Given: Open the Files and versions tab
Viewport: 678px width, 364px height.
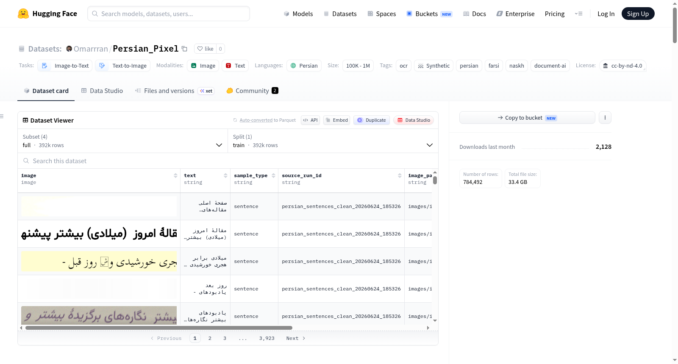Looking at the screenshot, I should pos(174,90).
